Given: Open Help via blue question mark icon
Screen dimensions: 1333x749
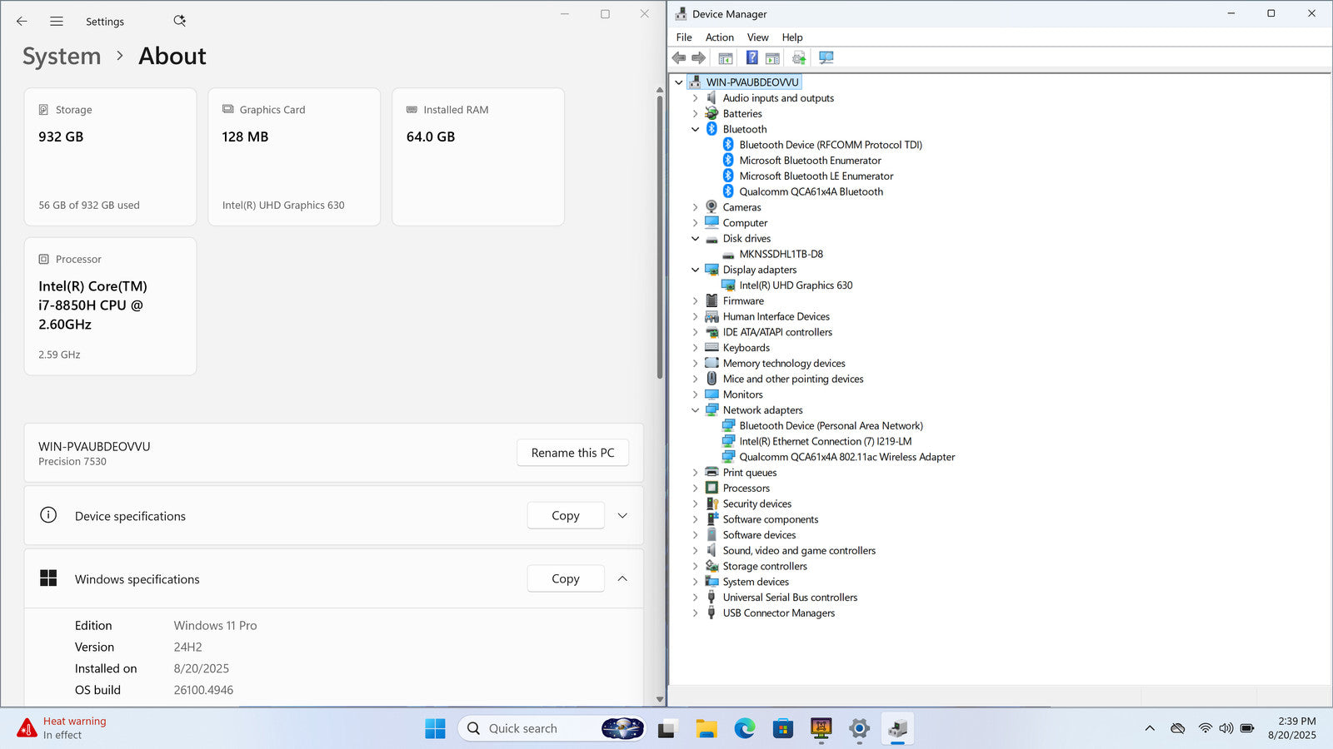Looking at the screenshot, I should 751,57.
